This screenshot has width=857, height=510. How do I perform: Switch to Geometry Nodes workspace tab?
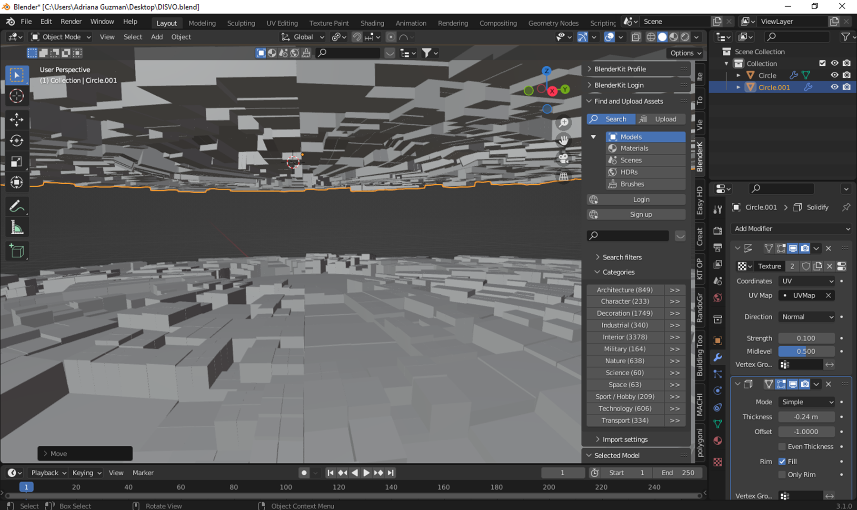(553, 23)
